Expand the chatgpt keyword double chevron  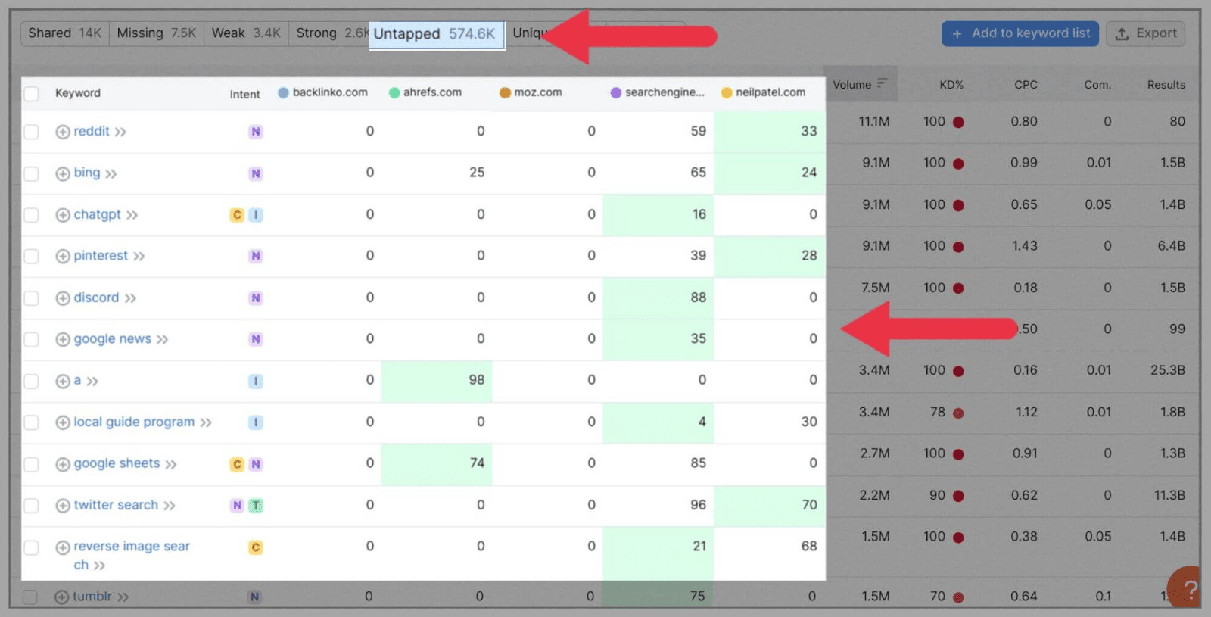[132, 216]
